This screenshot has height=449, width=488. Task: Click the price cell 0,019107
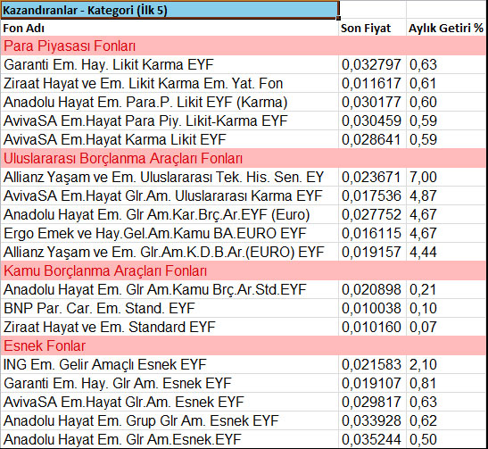tap(372, 383)
